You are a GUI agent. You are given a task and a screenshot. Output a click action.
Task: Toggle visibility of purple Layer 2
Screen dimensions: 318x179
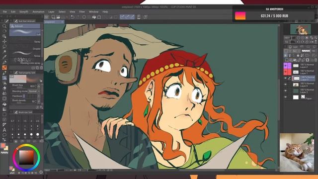tap(286, 66)
